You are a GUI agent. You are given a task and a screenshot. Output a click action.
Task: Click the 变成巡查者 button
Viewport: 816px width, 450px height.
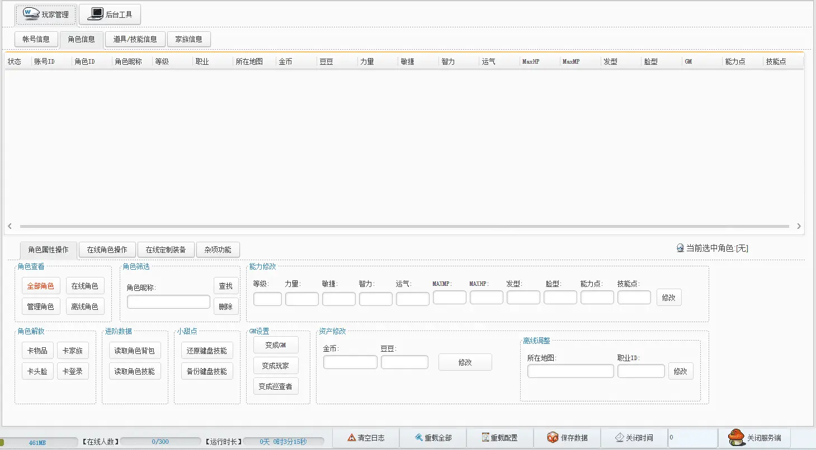[x=276, y=386]
